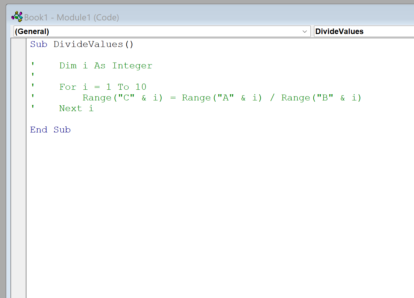Click the VBA module icon in title bar
This screenshot has width=414, height=298.
pos(17,17)
